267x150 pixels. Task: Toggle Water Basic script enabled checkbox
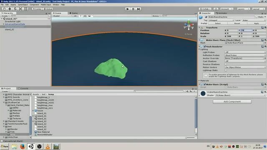(x=205, y=84)
